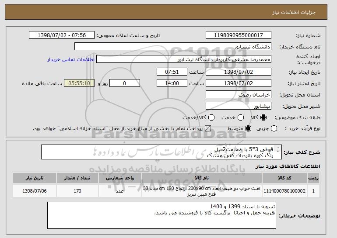The height and width of the screenshot is (238, 337).
Task: Select the کالا/خدمت radio button
Action: click(211, 117)
